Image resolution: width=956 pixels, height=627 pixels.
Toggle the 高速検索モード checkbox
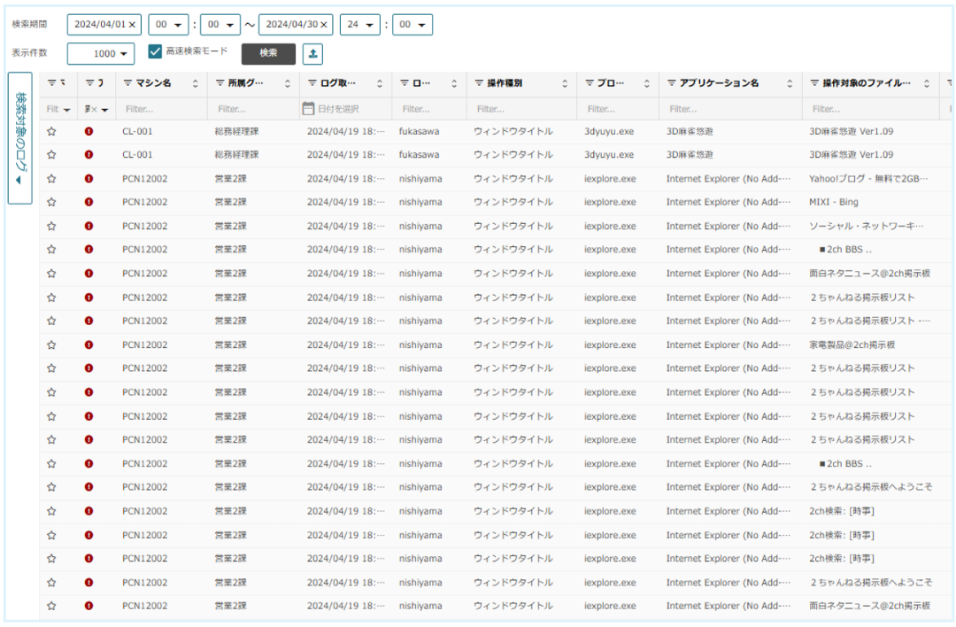click(x=155, y=51)
